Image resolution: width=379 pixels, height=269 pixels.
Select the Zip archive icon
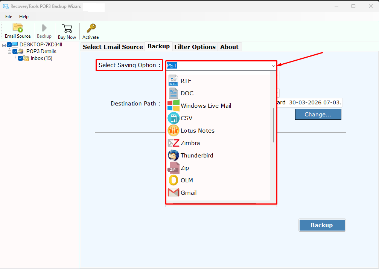(173, 168)
